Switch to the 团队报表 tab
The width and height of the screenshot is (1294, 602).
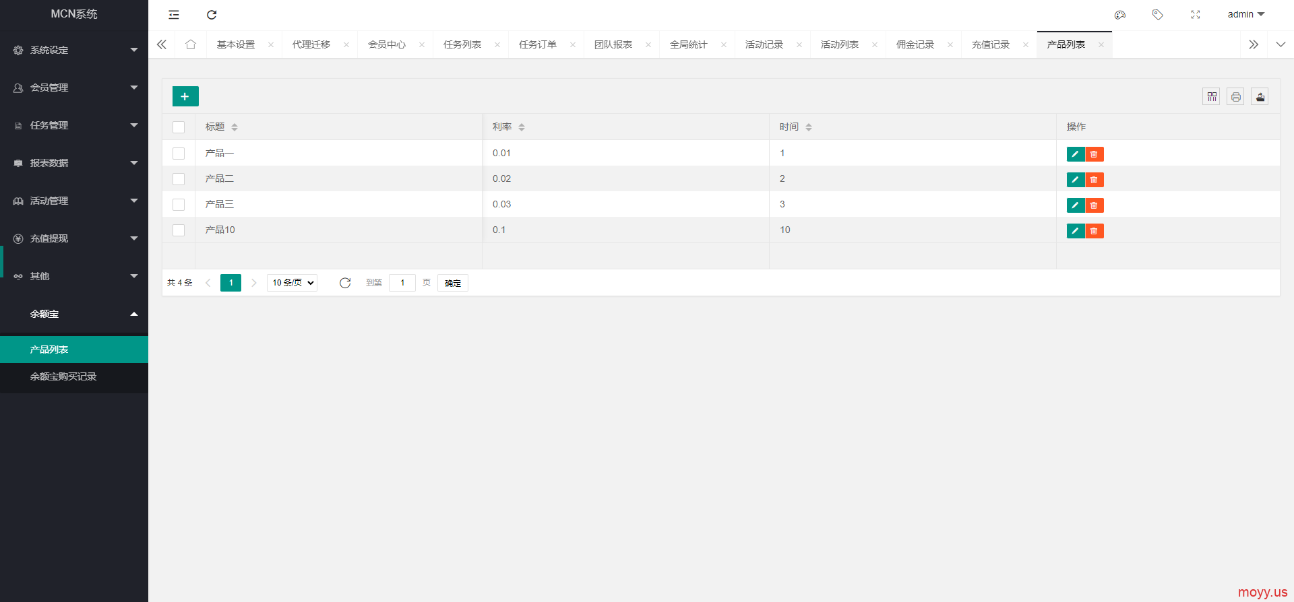pos(613,44)
